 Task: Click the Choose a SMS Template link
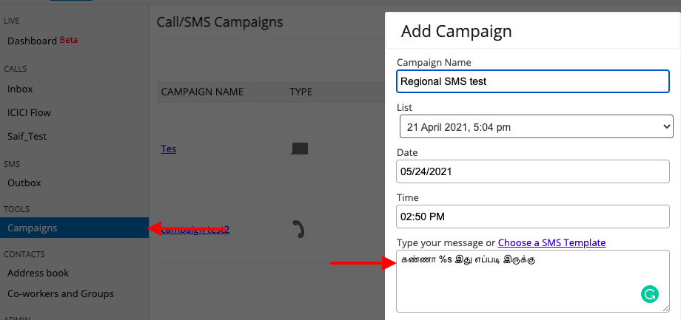pos(551,242)
